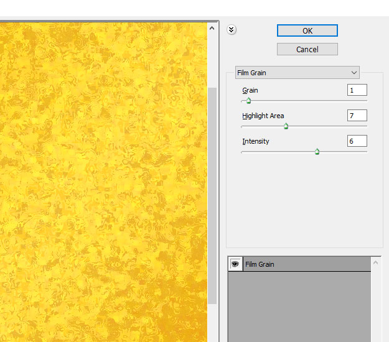Viewport: 389px width, 342px height.
Task: Click the Intensity label text
Action: tap(256, 142)
